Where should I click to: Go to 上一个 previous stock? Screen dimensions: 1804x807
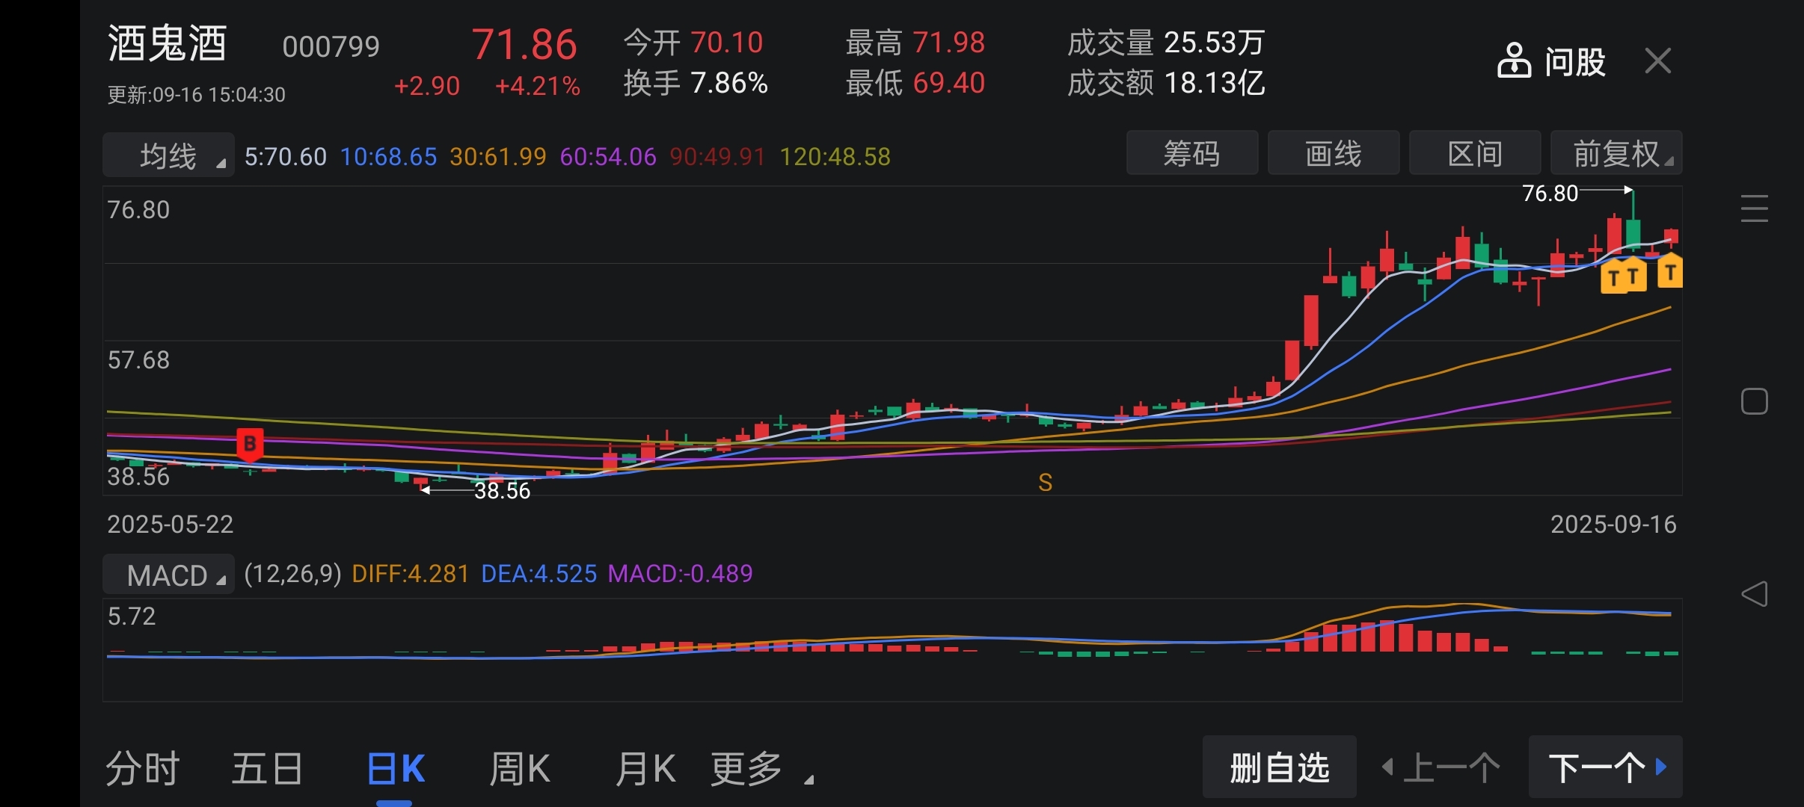(1442, 767)
